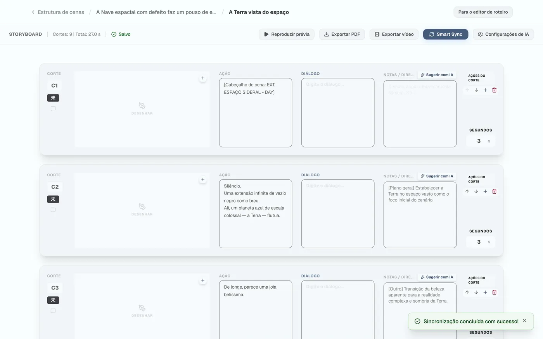Click the Diálogo field of cut C3
Image resolution: width=543 pixels, height=339 pixels.
[x=338, y=310]
